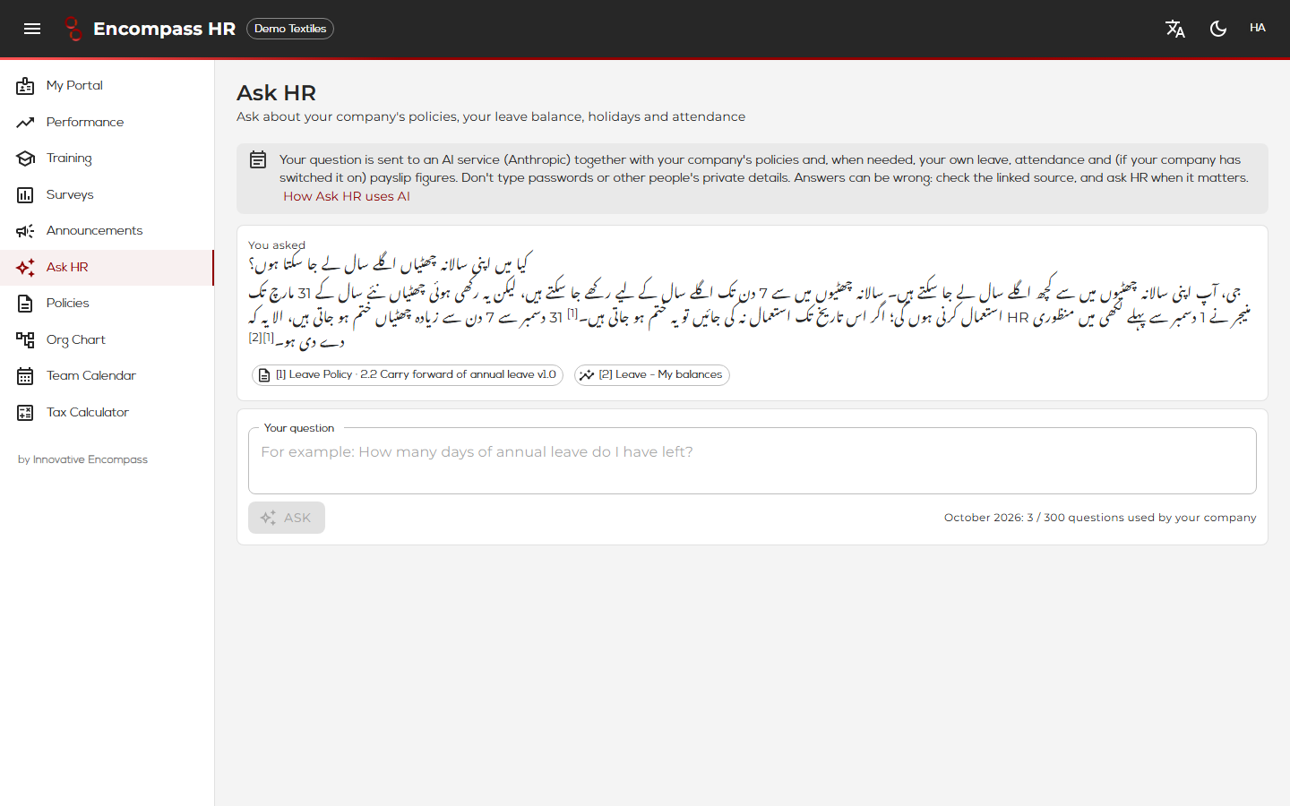Click the Encompass HR logo icon
This screenshot has width=1290, height=806.
click(x=73, y=29)
